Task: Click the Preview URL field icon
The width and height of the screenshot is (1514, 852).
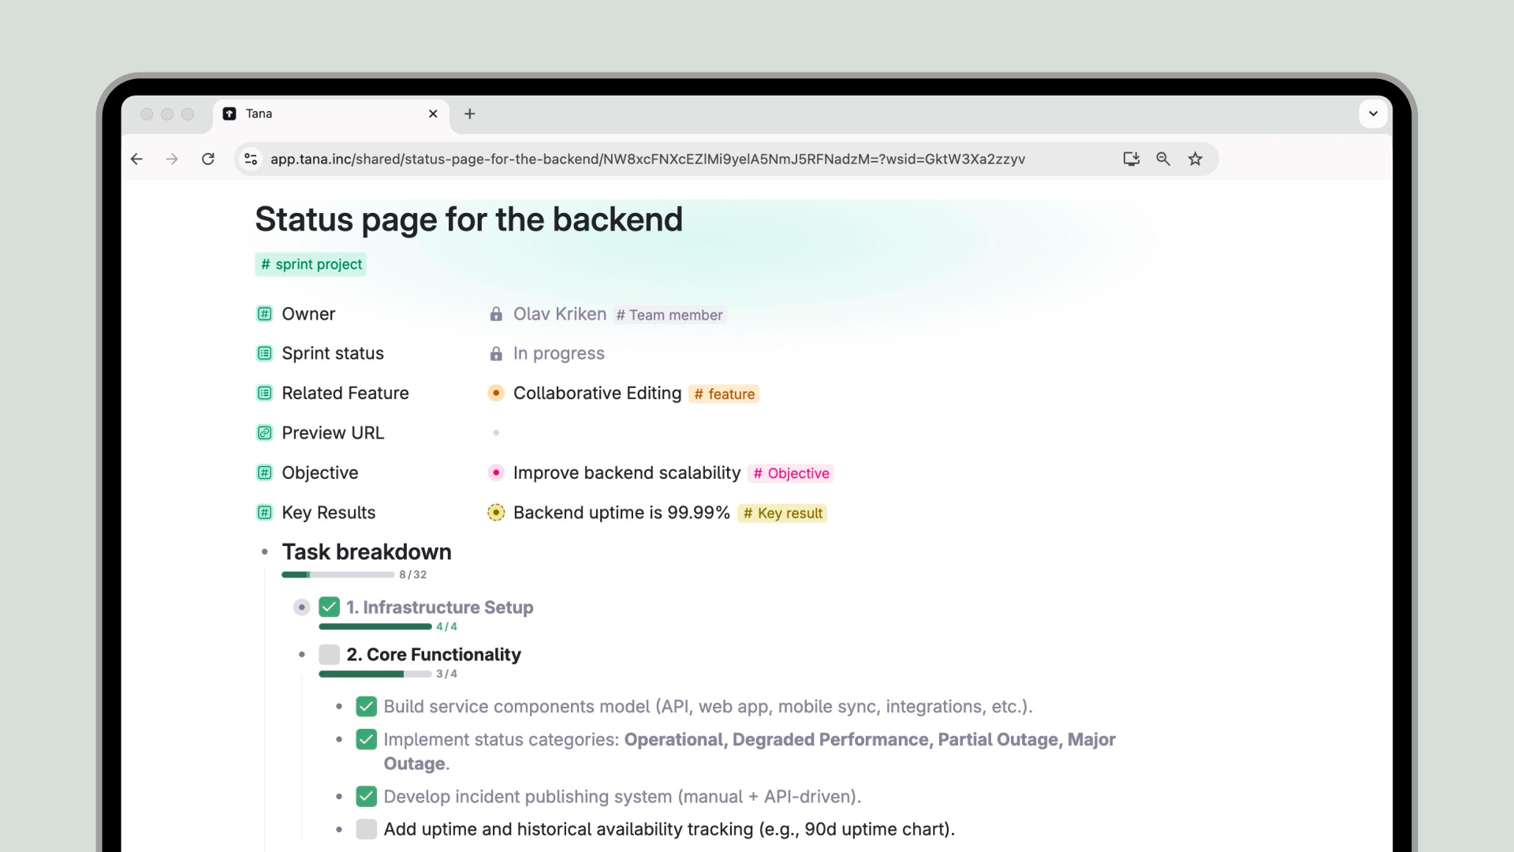Action: (265, 433)
